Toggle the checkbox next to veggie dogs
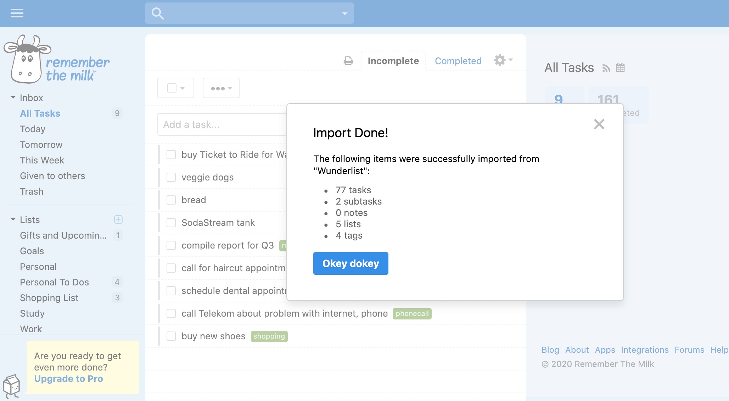Image resolution: width=729 pixels, height=401 pixels. [x=171, y=177]
